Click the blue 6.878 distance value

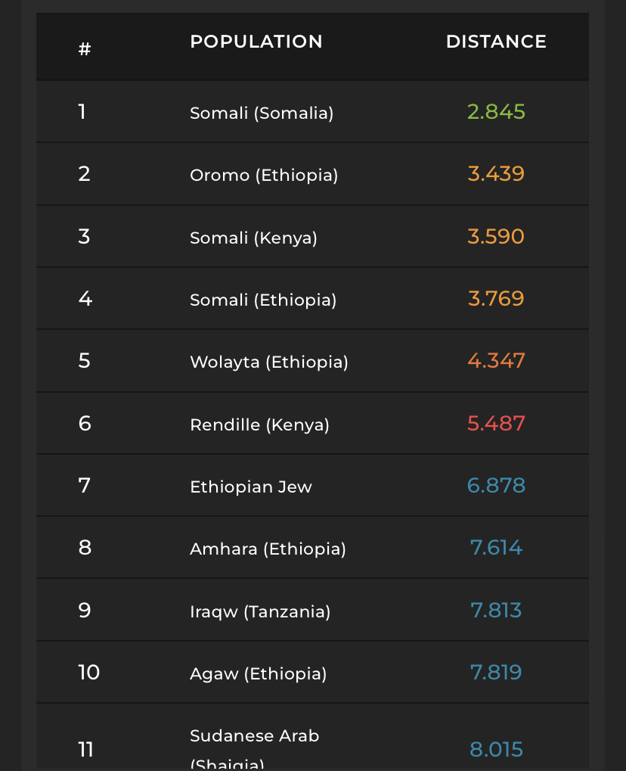(x=496, y=485)
